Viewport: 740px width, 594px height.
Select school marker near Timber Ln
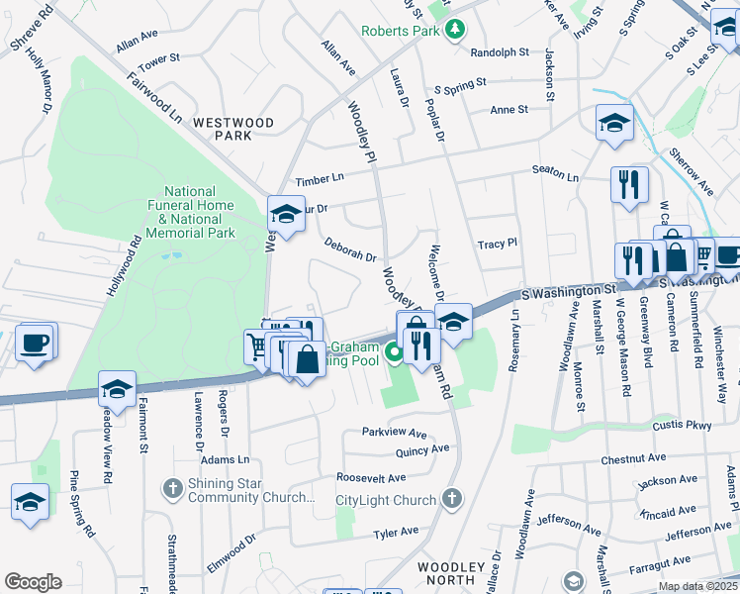tap(286, 215)
